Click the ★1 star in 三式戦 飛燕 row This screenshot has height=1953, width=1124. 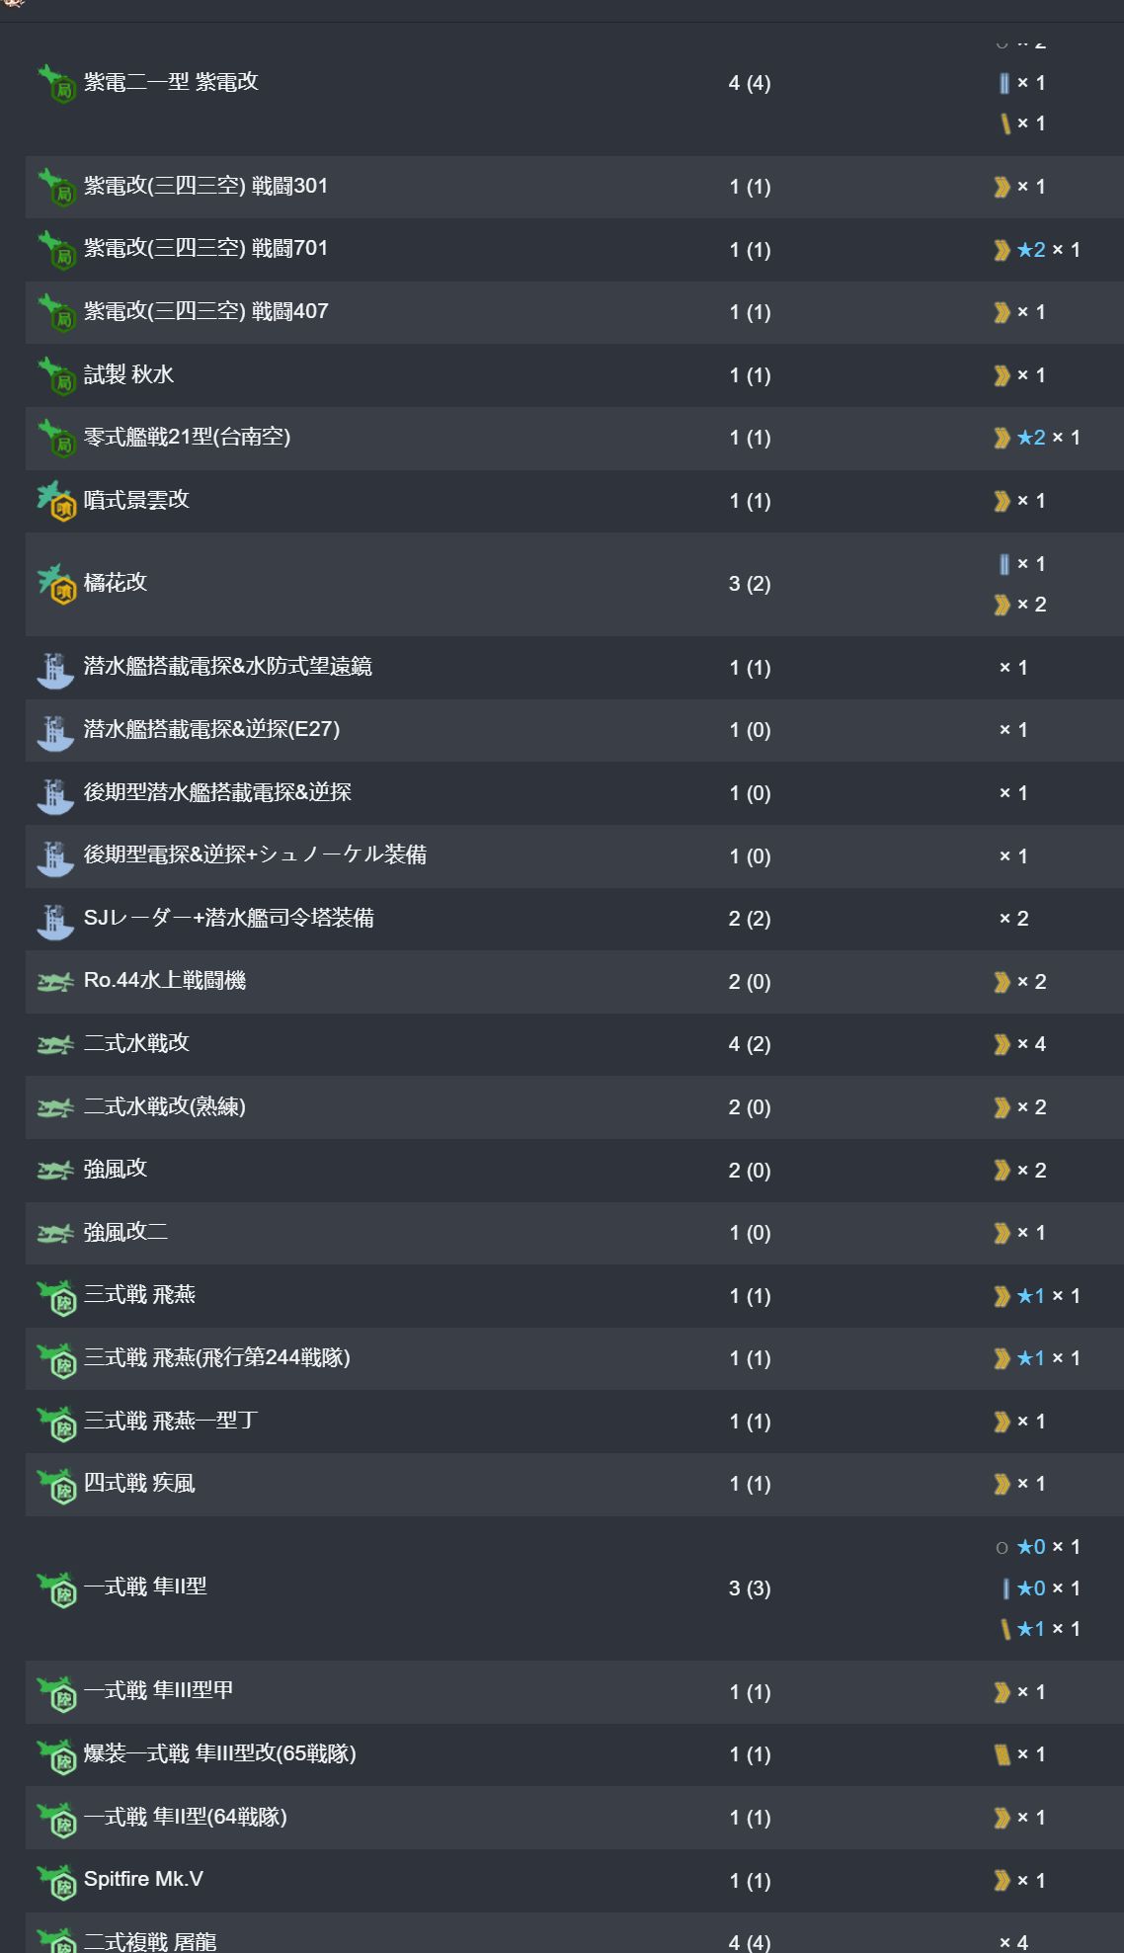(x=1031, y=1296)
